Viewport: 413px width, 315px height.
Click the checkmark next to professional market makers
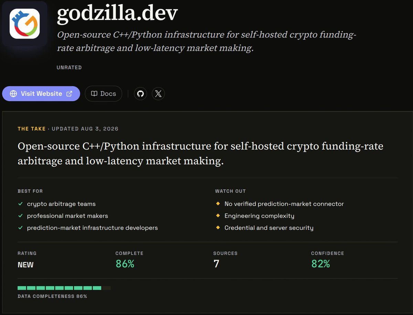coord(21,216)
